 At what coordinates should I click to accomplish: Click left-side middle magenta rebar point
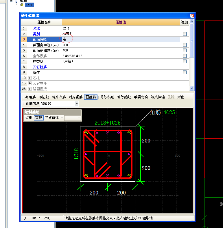point(86,154)
